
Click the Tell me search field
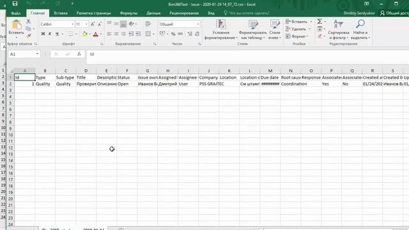[247, 13]
